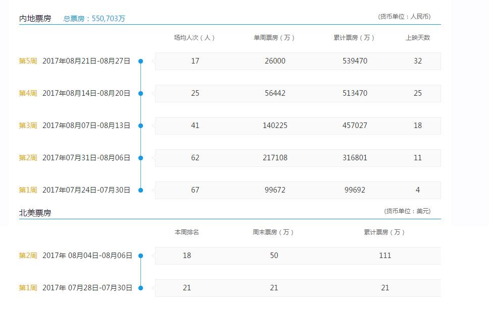Image resolution: width=489 pixels, height=314 pixels.
Task: Click the 第5周 week label
Action: pyautogui.click(x=28, y=61)
